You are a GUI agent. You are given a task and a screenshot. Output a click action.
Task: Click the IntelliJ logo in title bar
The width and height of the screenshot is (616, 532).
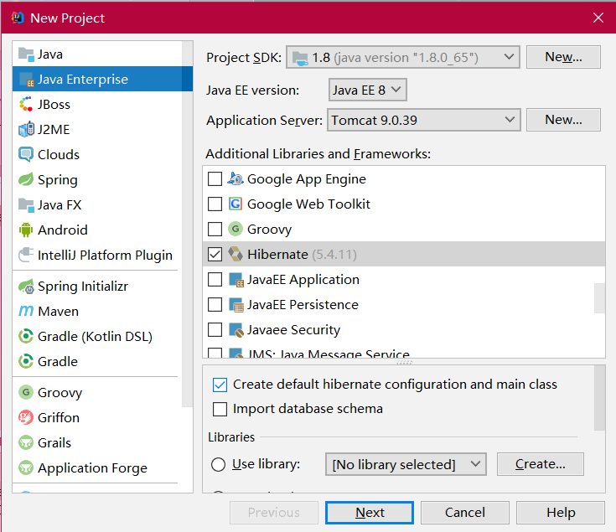point(18,18)
